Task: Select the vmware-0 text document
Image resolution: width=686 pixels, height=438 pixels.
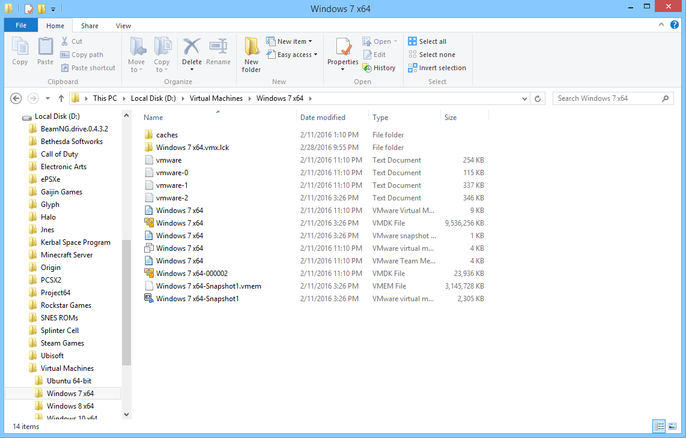Action: [314, 173]
